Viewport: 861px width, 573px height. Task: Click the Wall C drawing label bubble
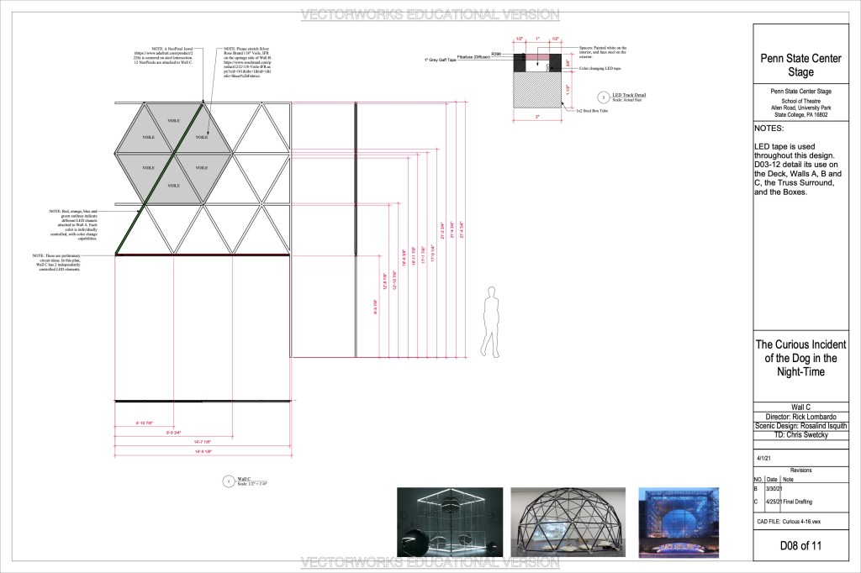(x=227, y=481)
